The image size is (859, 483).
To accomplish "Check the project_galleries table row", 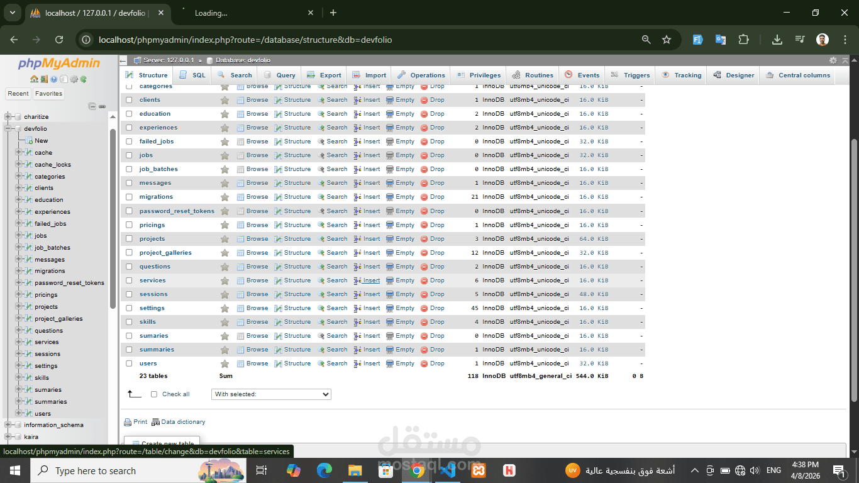I will pos(129,253).
